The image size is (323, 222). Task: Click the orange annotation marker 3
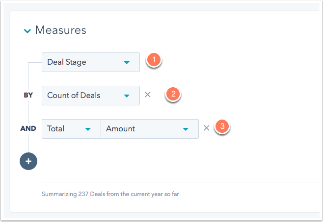[x=222, y=126]
